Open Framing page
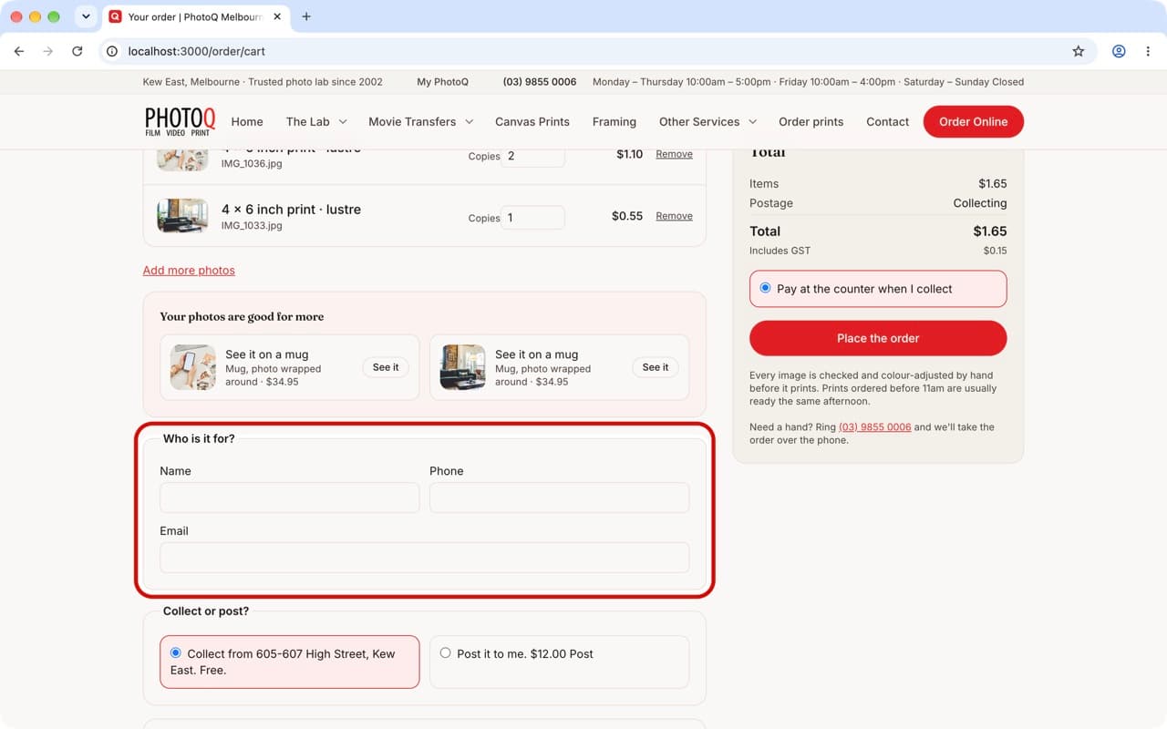 pos(614,121)
